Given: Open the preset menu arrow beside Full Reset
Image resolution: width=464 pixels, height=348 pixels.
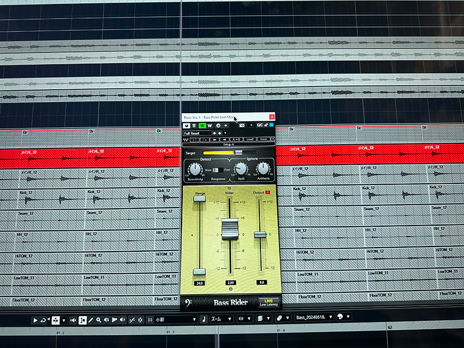Looking at the screenshot, I should 225,133.
